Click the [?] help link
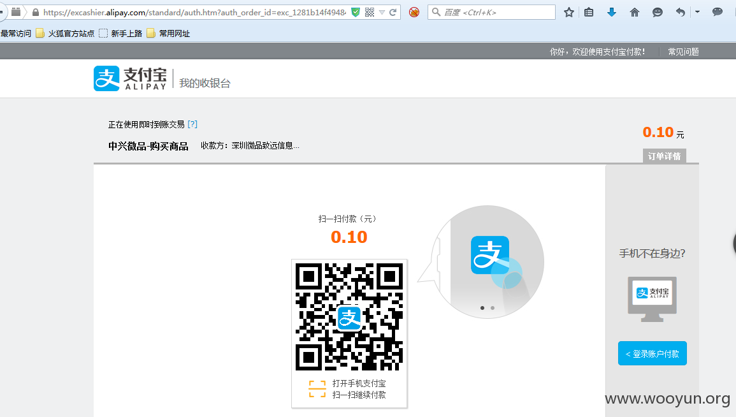The width and height of the screenshot is (736, 417). (192, 124)
